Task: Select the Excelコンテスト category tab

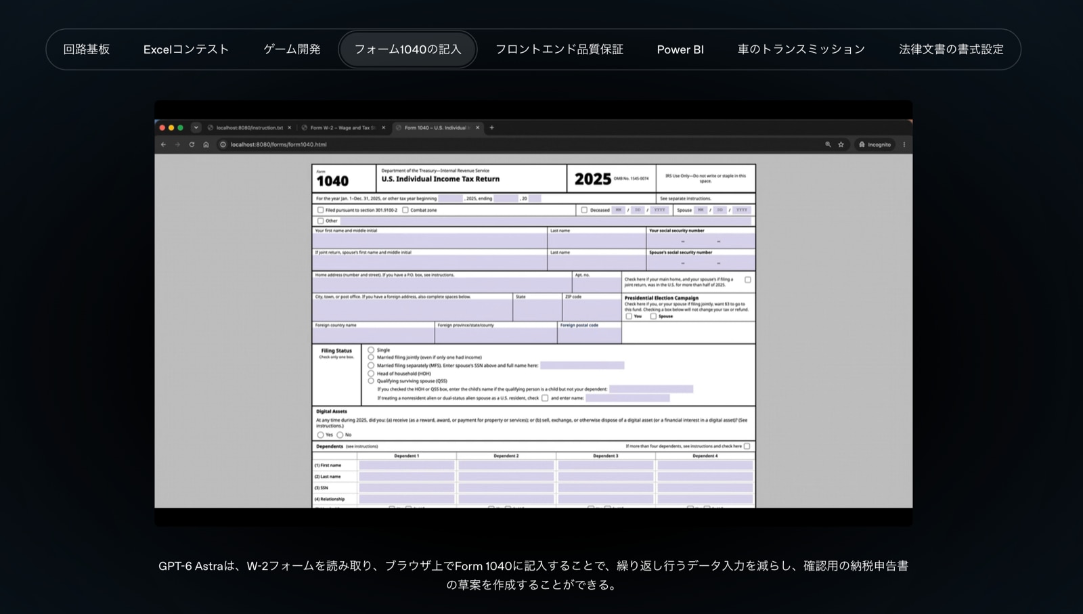Action: pos(186,49)
